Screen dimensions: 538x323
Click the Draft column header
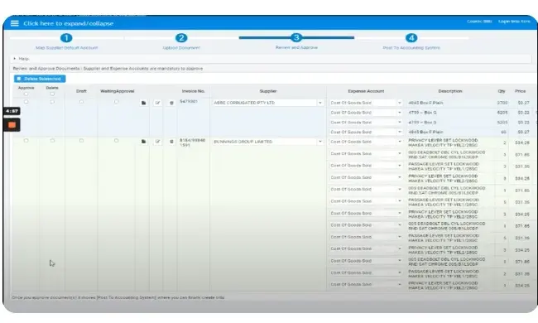tap(81, 91)
